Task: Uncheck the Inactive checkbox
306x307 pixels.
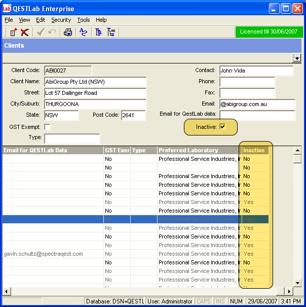Action: [222, 127]
